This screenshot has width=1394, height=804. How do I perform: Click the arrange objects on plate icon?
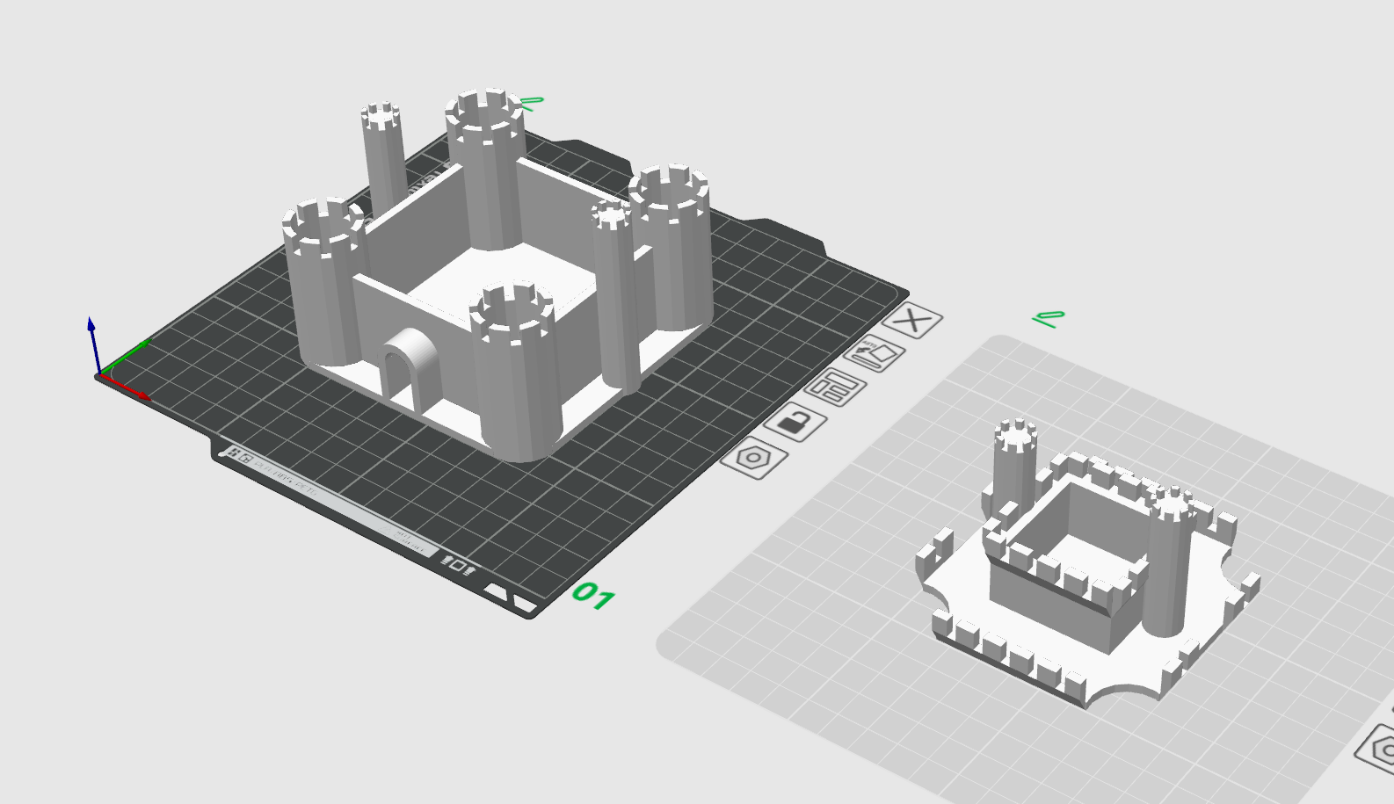(x=834, y=388)
